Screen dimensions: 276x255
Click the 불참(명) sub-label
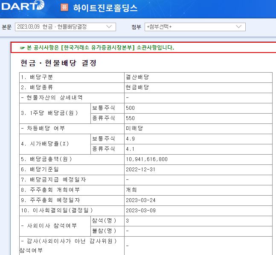point(104,231)
